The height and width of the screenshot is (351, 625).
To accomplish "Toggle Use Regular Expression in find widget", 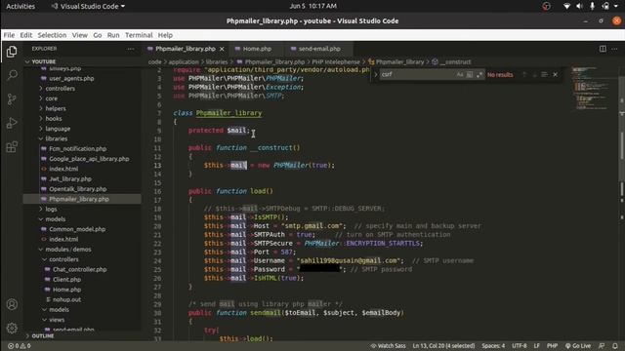I will click(x=479, y=74).
